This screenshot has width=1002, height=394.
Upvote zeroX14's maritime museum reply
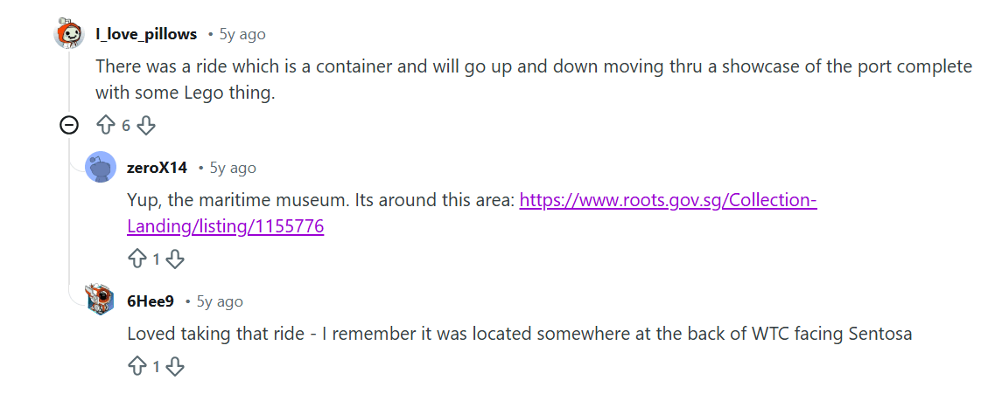click(x=137, y=259)
